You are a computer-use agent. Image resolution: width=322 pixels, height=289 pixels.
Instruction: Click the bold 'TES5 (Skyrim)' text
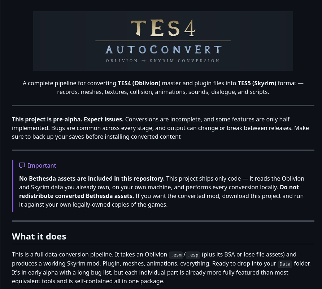point(257,83)
